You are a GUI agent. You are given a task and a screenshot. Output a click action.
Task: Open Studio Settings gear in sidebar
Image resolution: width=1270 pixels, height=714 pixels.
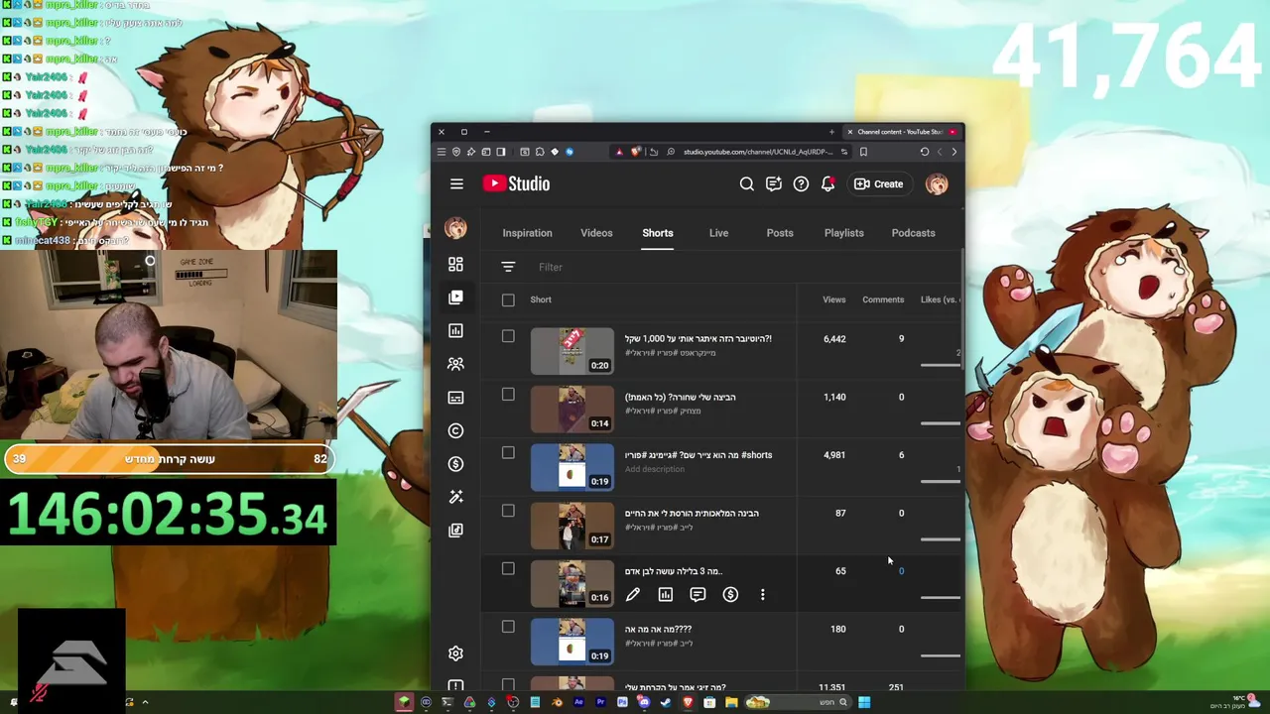point(455,654)
